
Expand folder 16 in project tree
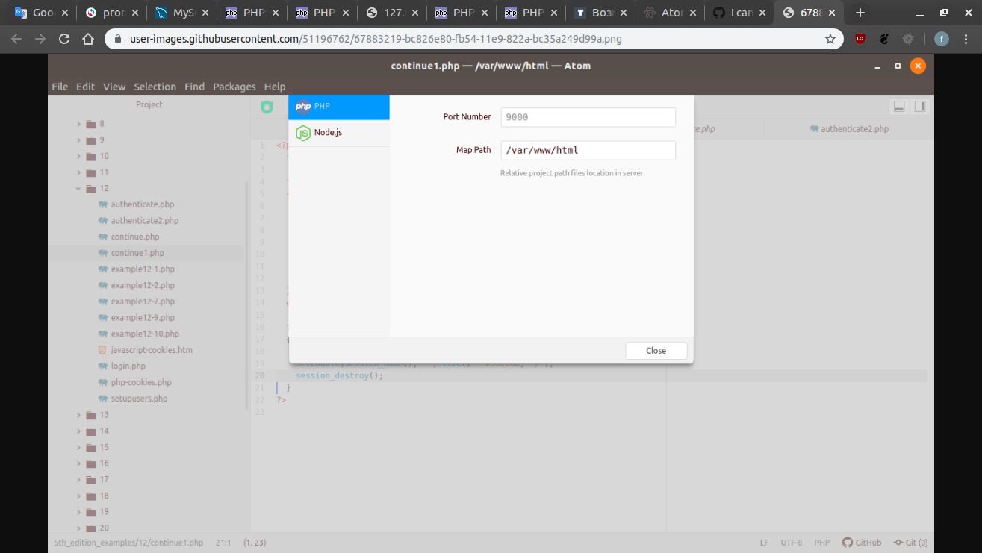(78, 463)
